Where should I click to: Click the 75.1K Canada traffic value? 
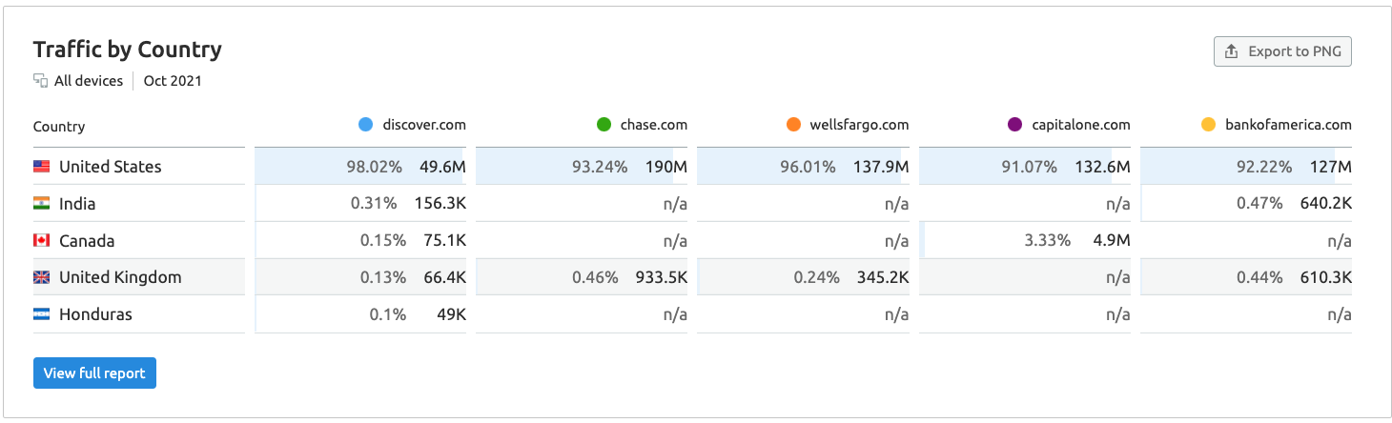click(x=445, y=241)
